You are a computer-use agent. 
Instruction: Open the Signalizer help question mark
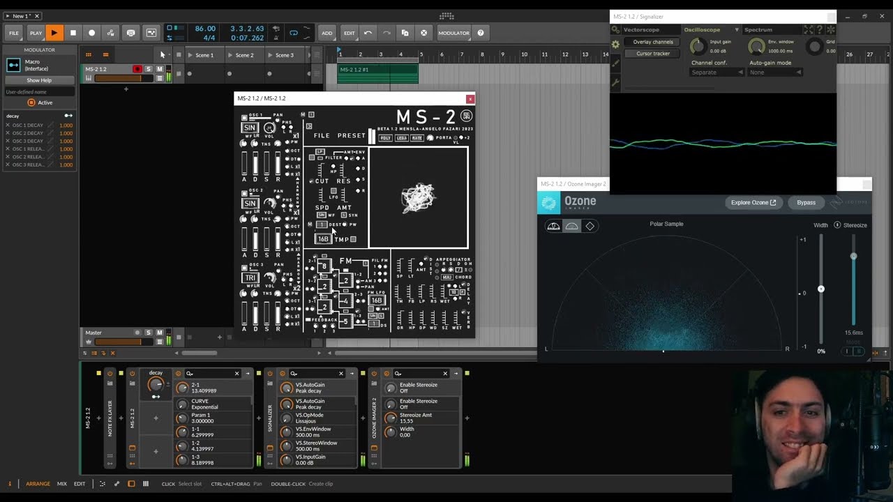point(819,30)
